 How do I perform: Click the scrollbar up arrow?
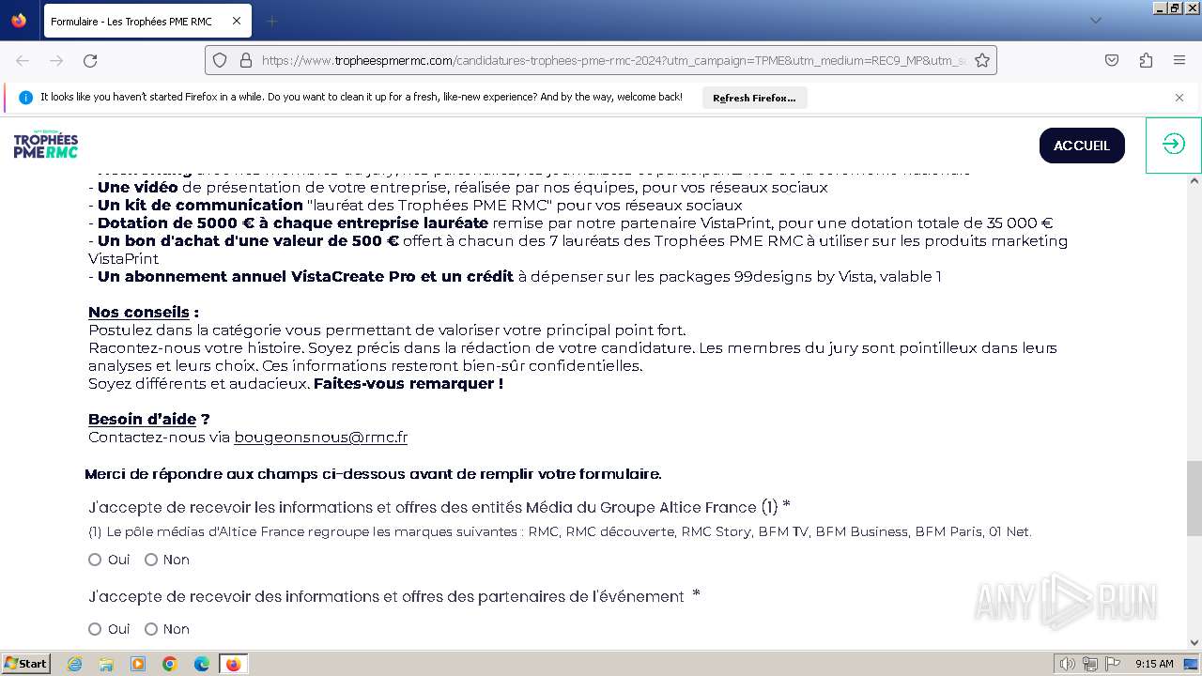(x=1194, y=179)
